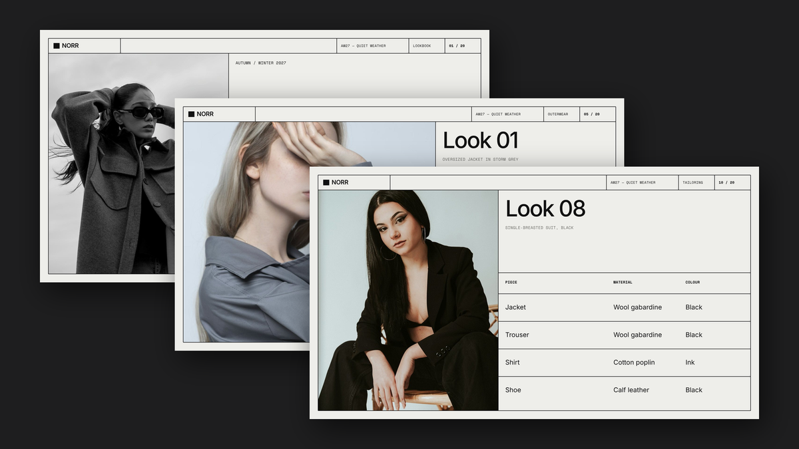Click the 'LOOKBOOK' section label

pyautogui.click(x=422, y=46)
